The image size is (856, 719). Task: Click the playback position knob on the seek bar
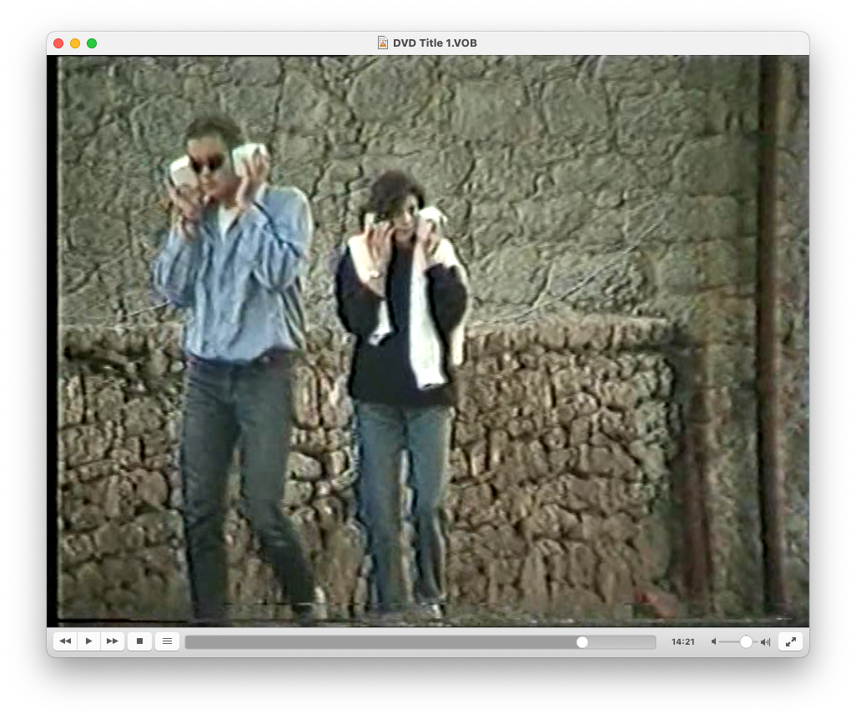pos(582,641)
